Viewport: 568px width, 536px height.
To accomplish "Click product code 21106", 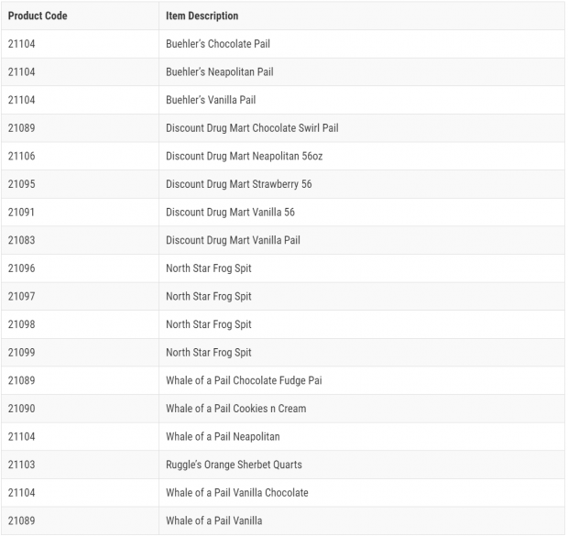I will point(22,156).
